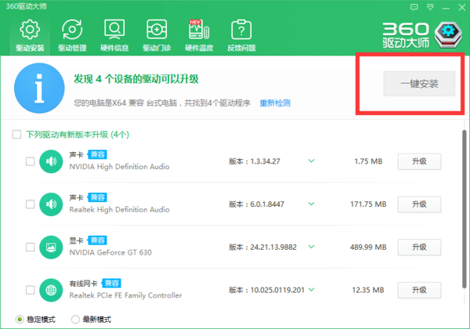
Task: Click the 171.75 MB size text
Action: pyautogui.click(x=368, y=204)
